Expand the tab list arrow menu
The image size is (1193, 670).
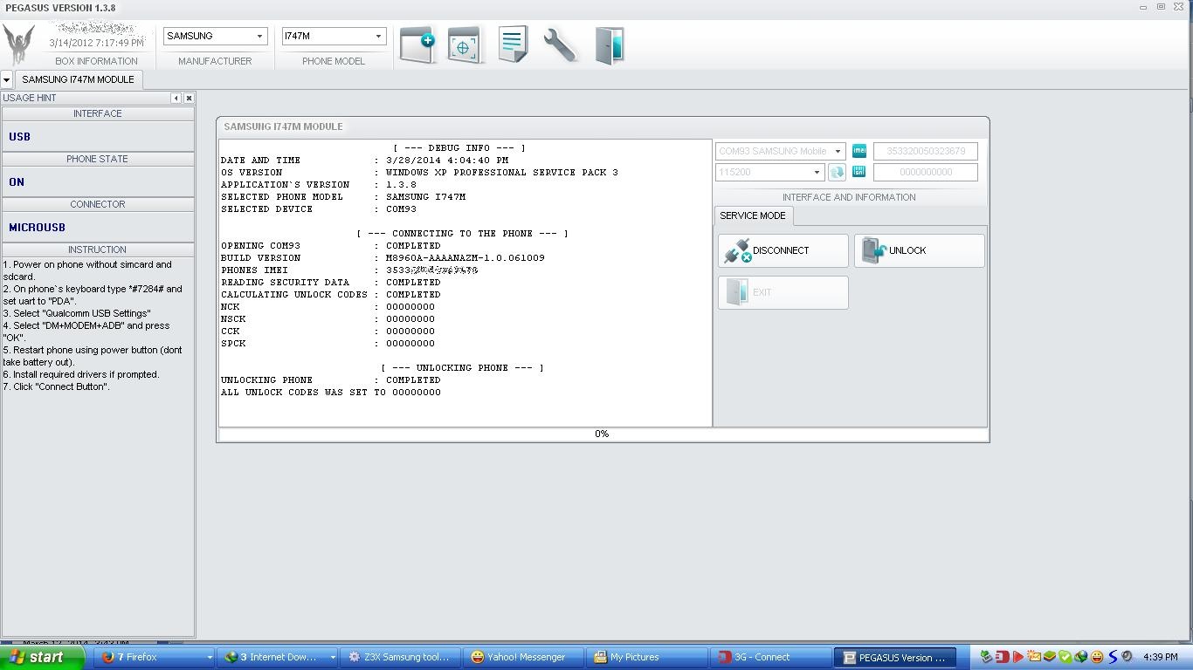coord(6,79)
